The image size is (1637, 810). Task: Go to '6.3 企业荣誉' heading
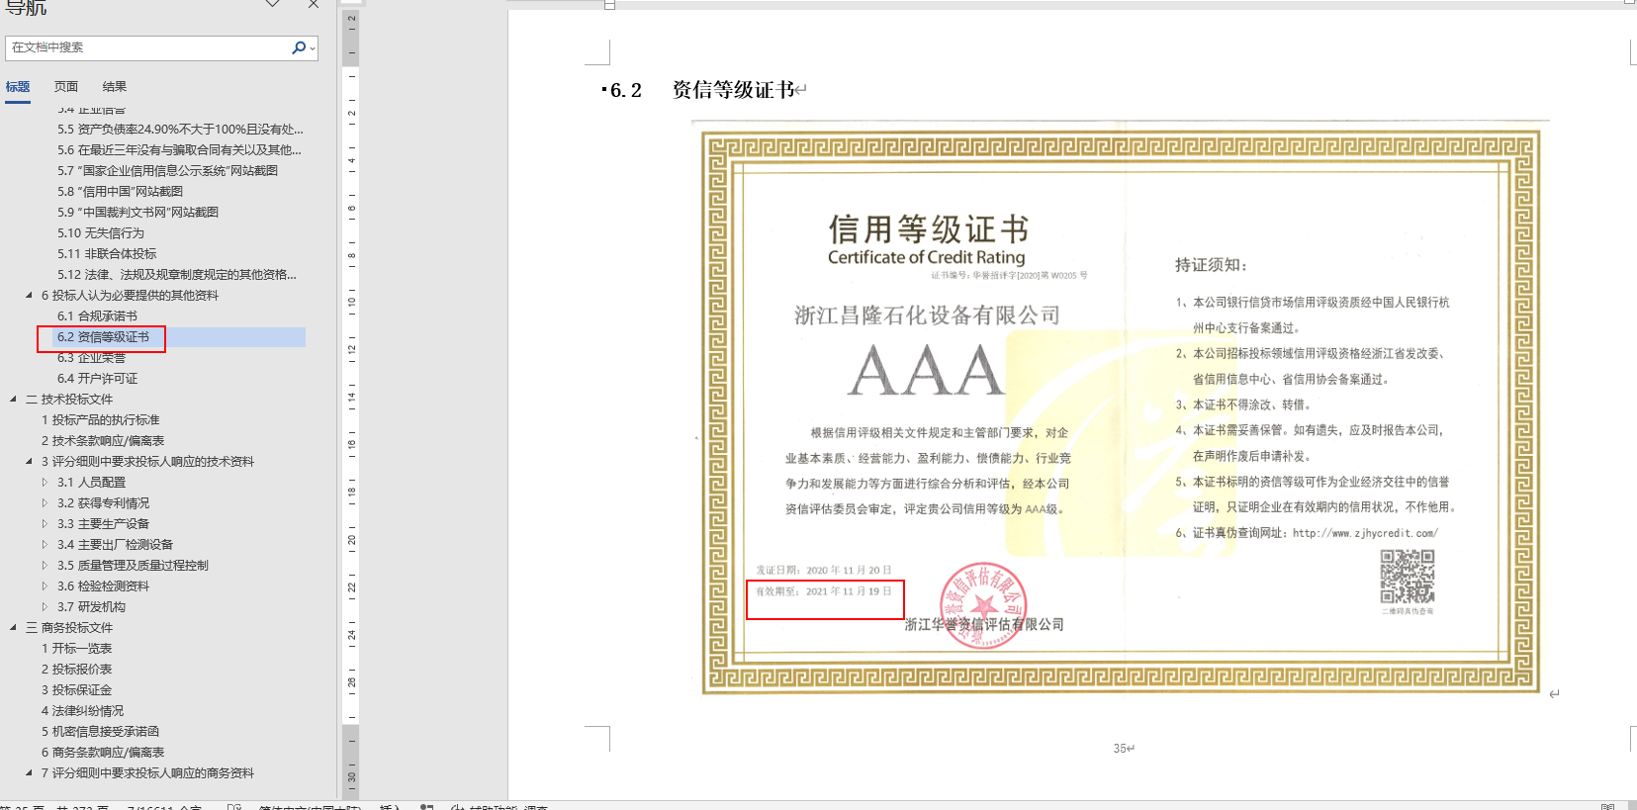[x=91, y=358]
